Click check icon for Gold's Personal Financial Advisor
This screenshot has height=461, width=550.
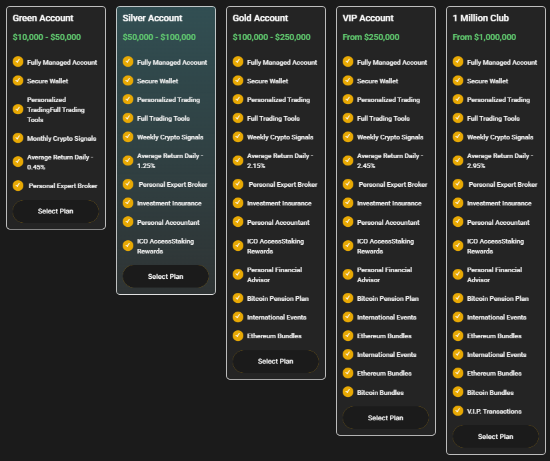[238, 274]
